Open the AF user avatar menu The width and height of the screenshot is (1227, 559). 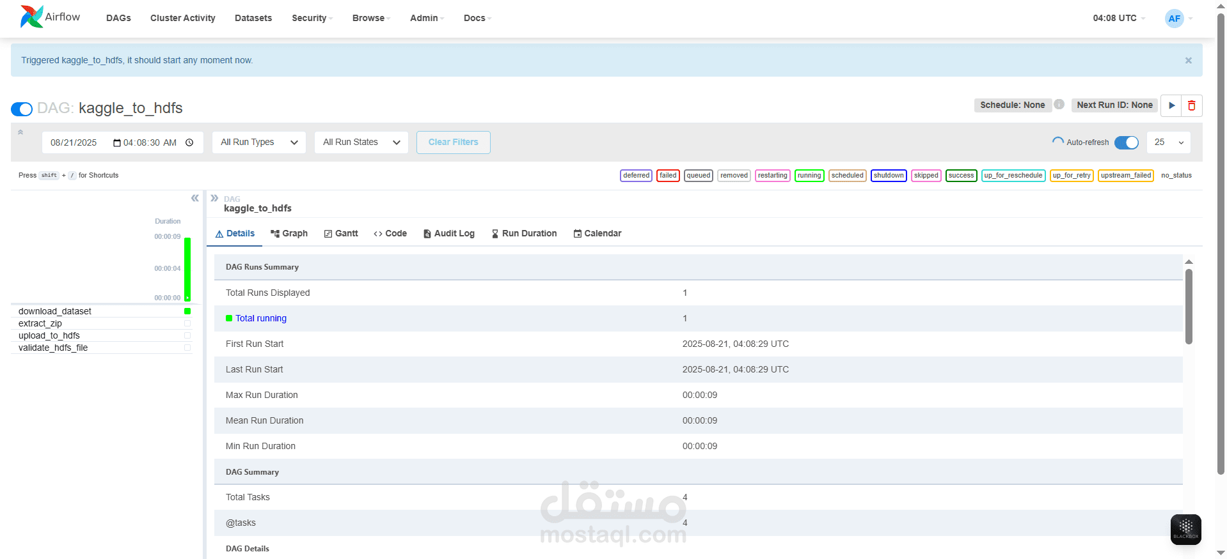1175,19
